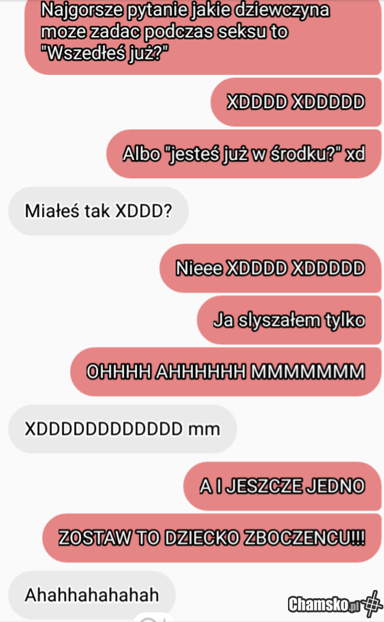Select the "Albo jesteś już w środku?" bubble

point(244,154)
